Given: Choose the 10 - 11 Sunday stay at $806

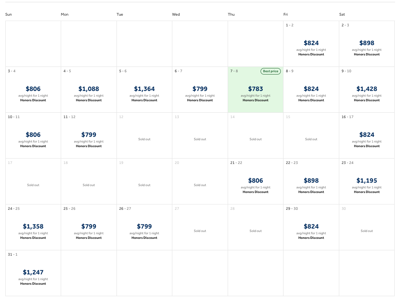Looking at the screenshot, I should tap(33, 135).
